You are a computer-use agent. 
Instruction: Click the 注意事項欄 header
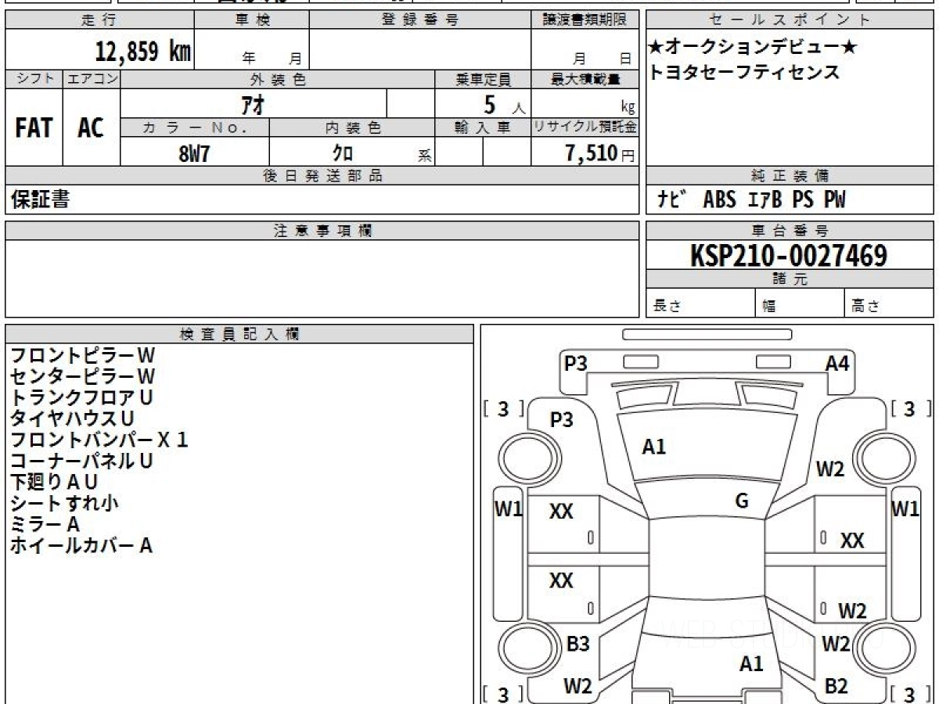pyautogui.click(x=322, y=231)
